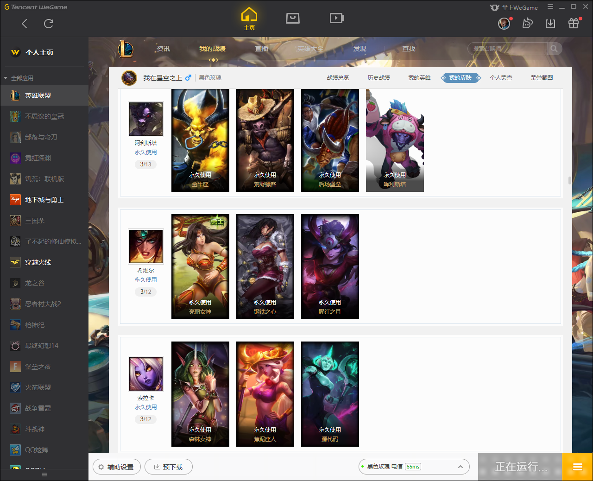Screen dimensions: 593x481
Task: Select 穿越火线 in the game list
Action: (x=44, y=262)
